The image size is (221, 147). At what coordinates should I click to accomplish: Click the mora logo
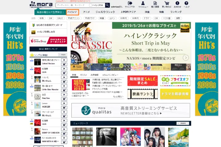point(41,5)
